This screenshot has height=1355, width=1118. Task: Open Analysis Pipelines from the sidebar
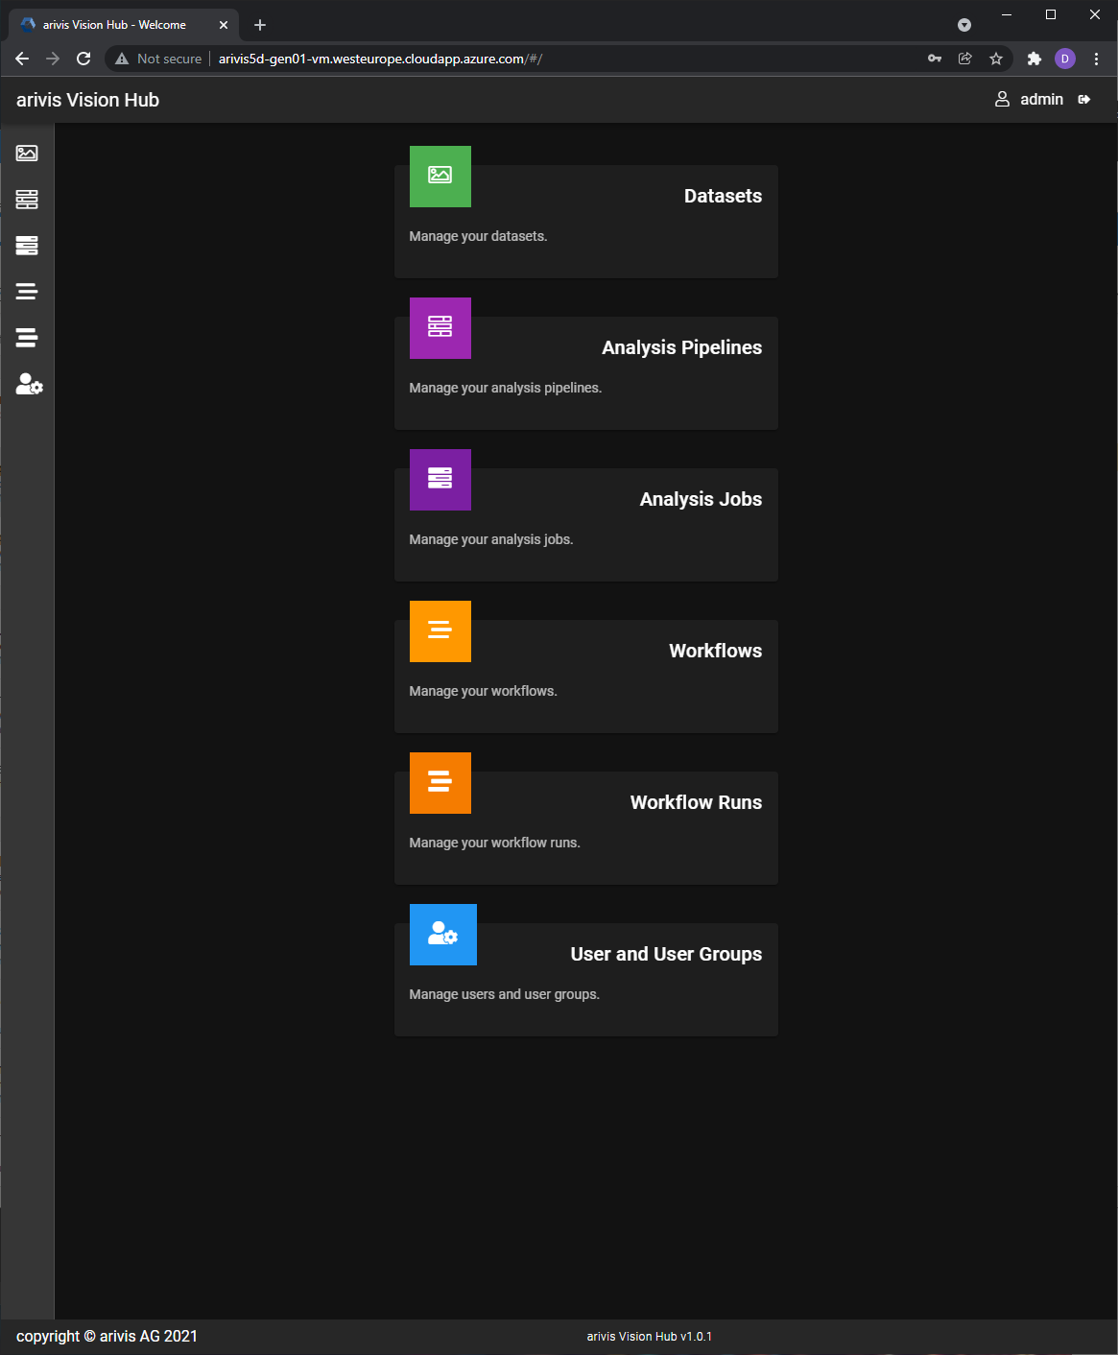click(27, 199)
